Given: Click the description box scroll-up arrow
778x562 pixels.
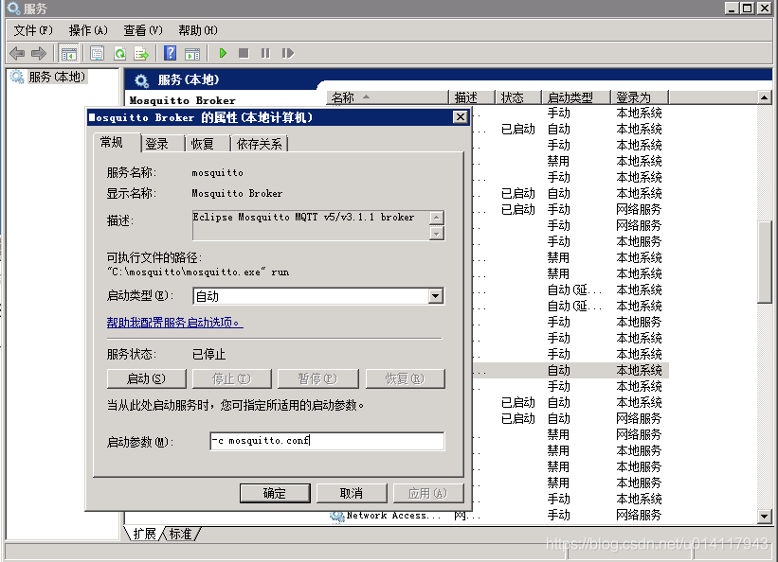Looking at the screenshot, I should [x=436, y=218].
